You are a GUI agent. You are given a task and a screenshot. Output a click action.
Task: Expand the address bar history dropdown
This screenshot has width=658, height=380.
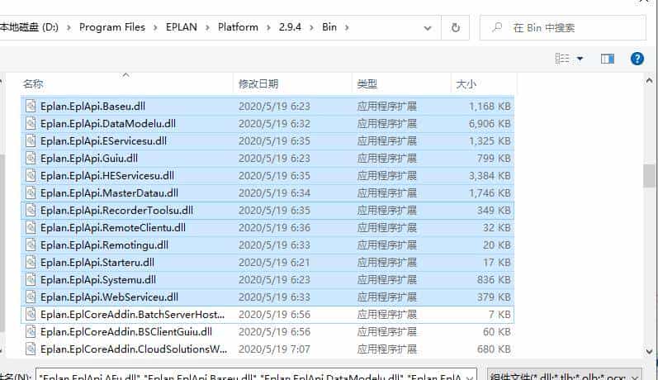tap(427, 28)
